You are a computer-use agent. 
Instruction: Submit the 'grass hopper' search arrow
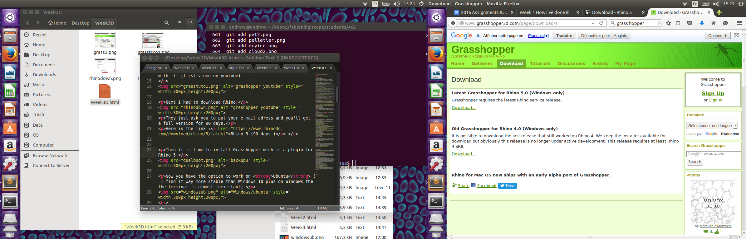(658, 23)
